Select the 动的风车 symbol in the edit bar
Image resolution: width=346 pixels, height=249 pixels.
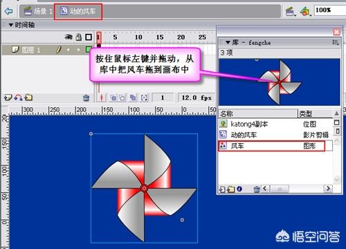coord(78,11)
